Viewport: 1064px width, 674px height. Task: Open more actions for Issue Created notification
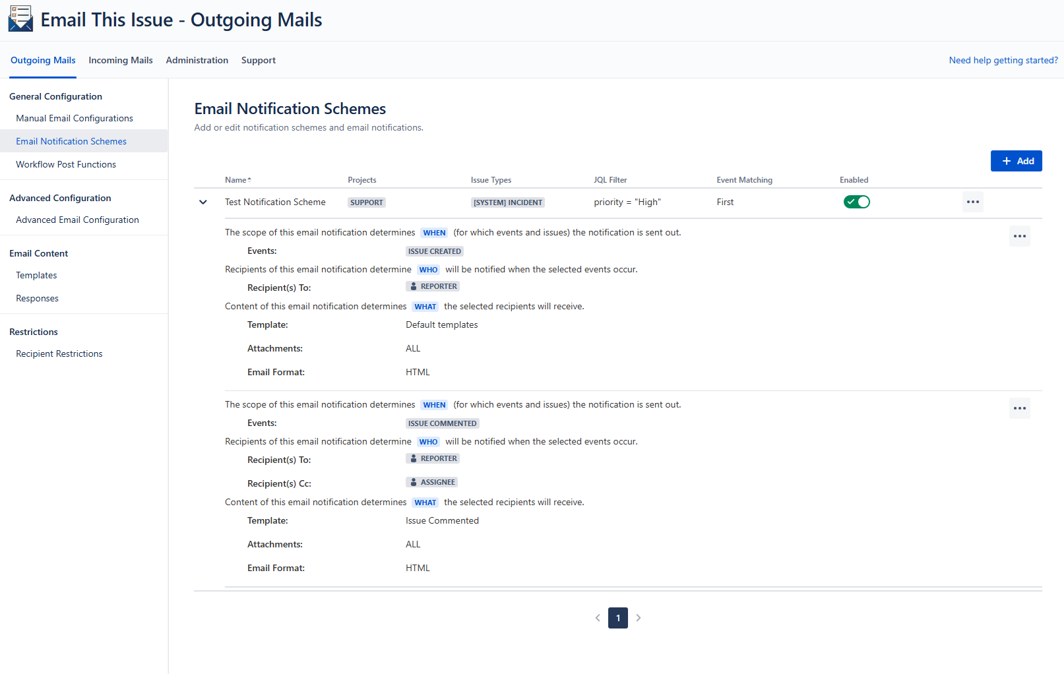coord(1019,236)
